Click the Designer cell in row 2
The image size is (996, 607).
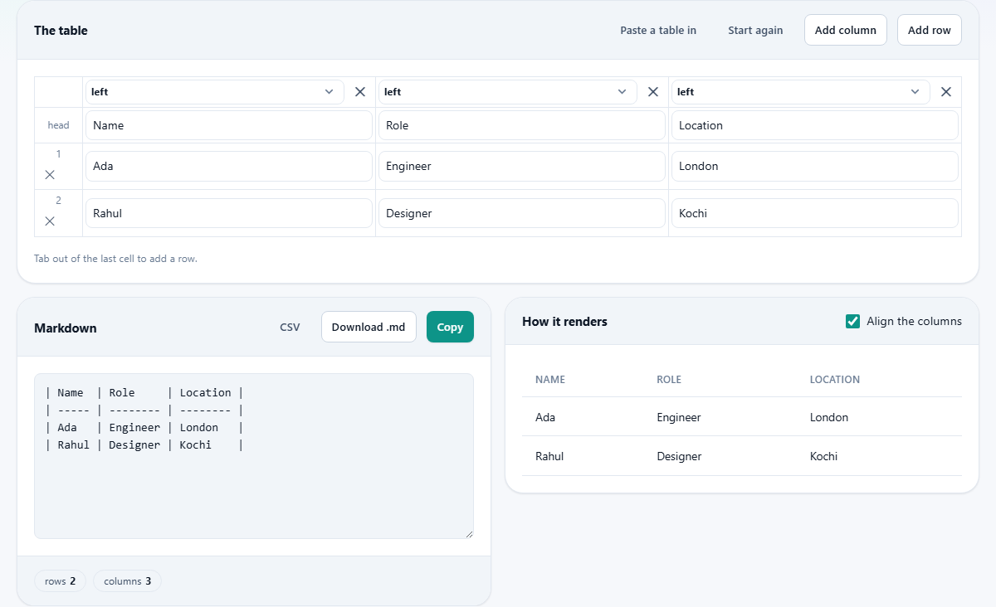coord(522,213)
